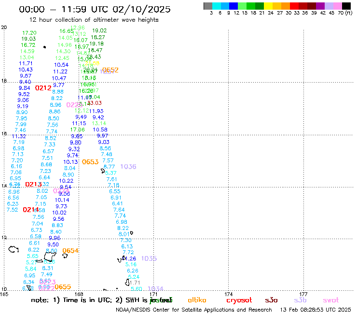The width and height of the screenshot is (357, 314).
Task: Click the orange altika time label 0655
Action: click(63, 287)
